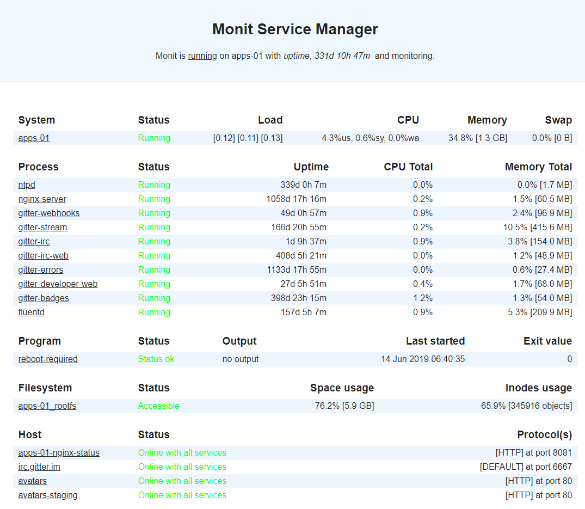View the apps-01-nginx-status host
This screenshot has height=509, width=585.
59,453
